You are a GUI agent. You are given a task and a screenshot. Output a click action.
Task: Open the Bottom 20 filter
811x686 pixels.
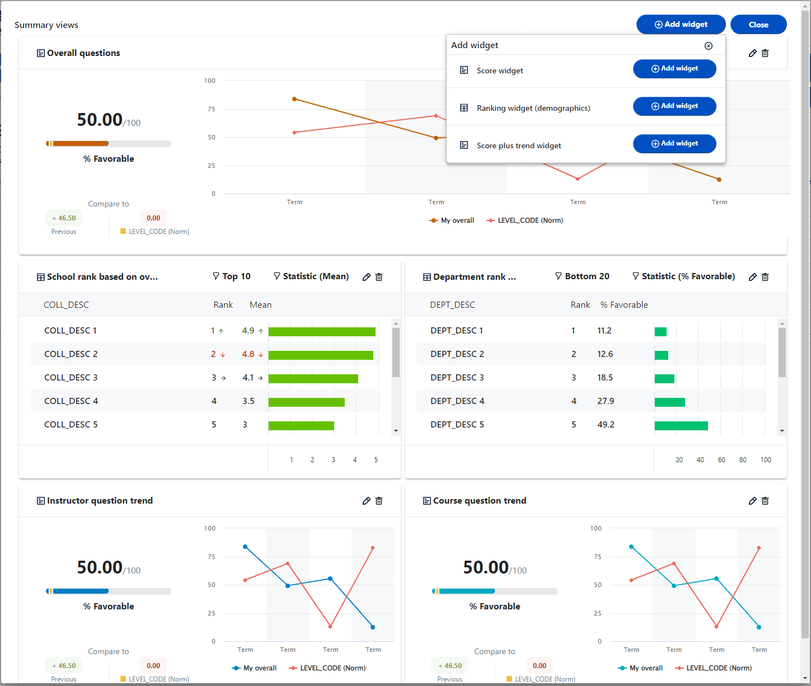point(582,276)
